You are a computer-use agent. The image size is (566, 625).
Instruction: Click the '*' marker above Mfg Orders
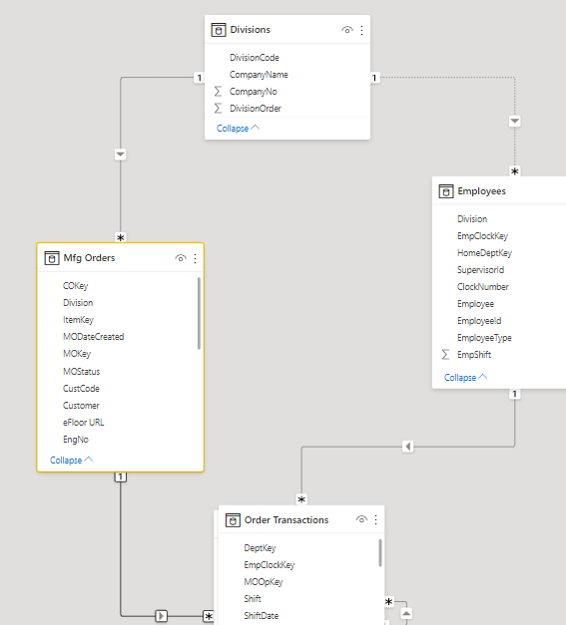click(x=120, y=238)
